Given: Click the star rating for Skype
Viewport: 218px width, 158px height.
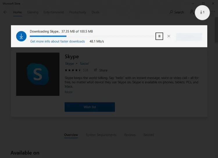Looking at the screenshot, I should click(73, 70).
